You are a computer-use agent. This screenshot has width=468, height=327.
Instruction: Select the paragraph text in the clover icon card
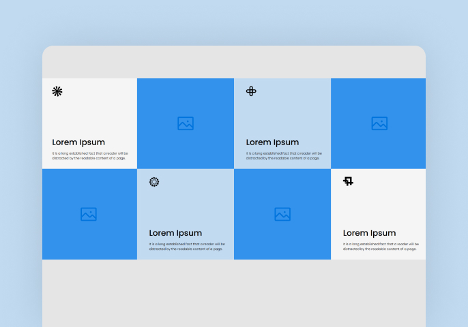[284, 155]
